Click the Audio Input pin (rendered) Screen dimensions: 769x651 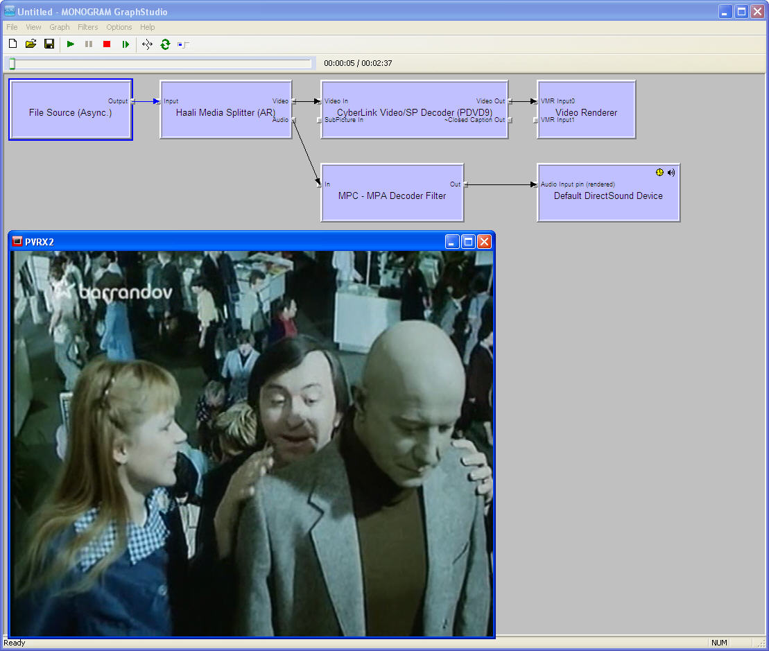click(x=535, y=185)
